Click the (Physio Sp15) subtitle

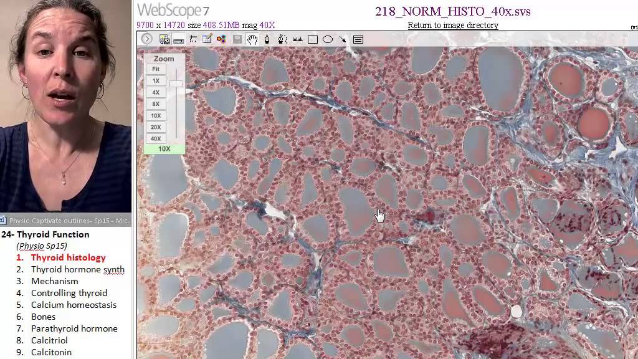pos(42,246)
